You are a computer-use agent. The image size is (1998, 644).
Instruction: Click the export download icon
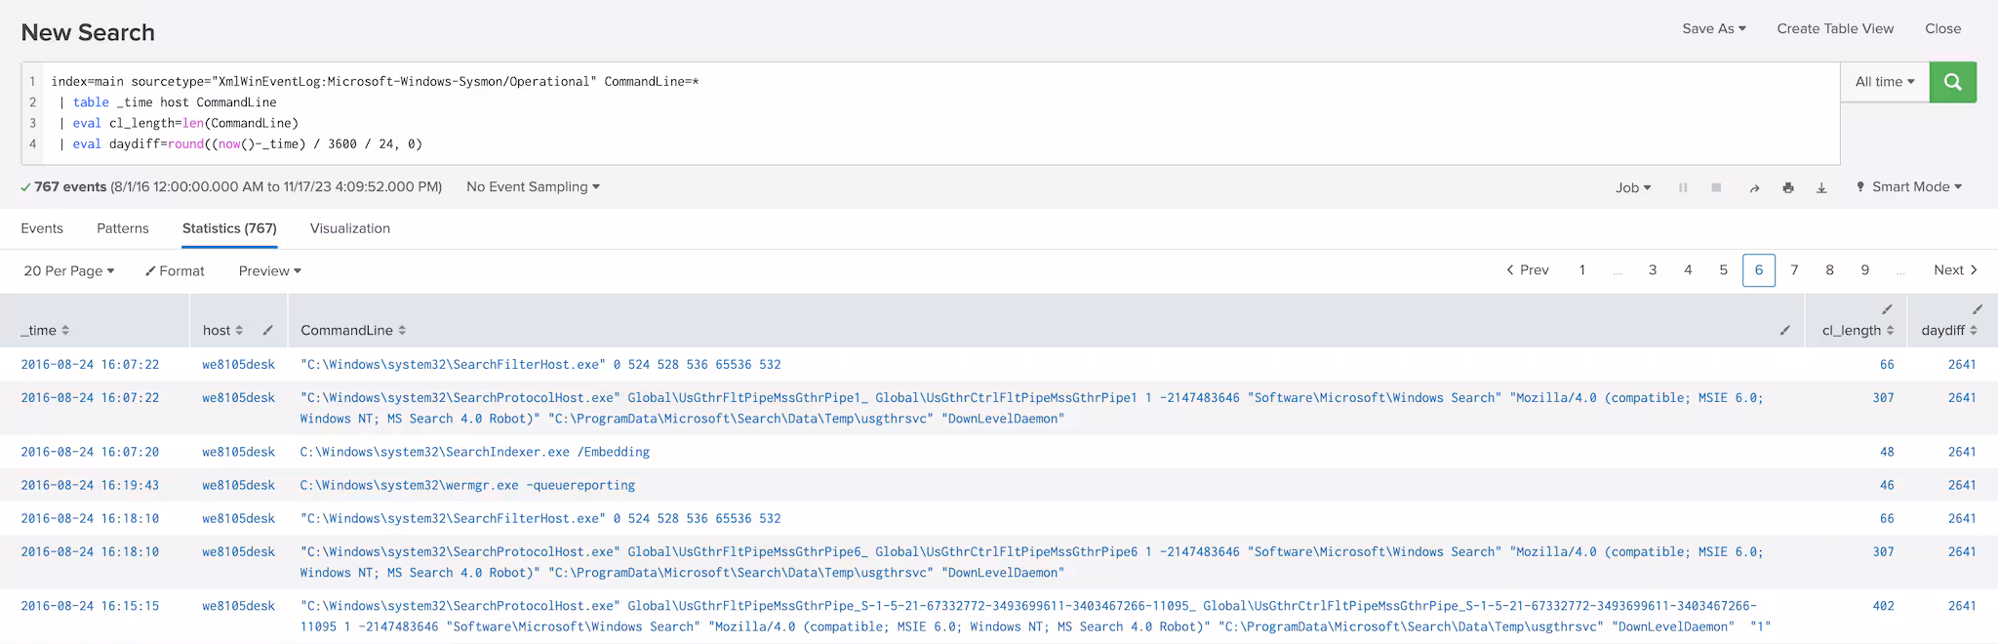(1820, 187)
